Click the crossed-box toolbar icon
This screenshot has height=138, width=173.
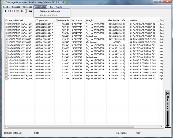click(x=10, y=11)
